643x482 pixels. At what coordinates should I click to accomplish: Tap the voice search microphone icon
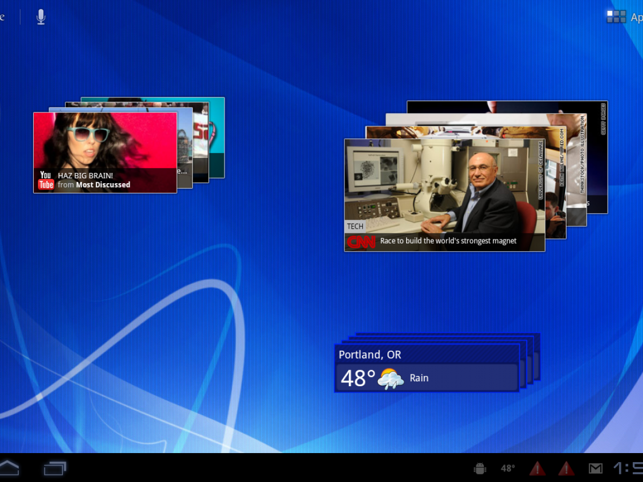tap(41, 17)
